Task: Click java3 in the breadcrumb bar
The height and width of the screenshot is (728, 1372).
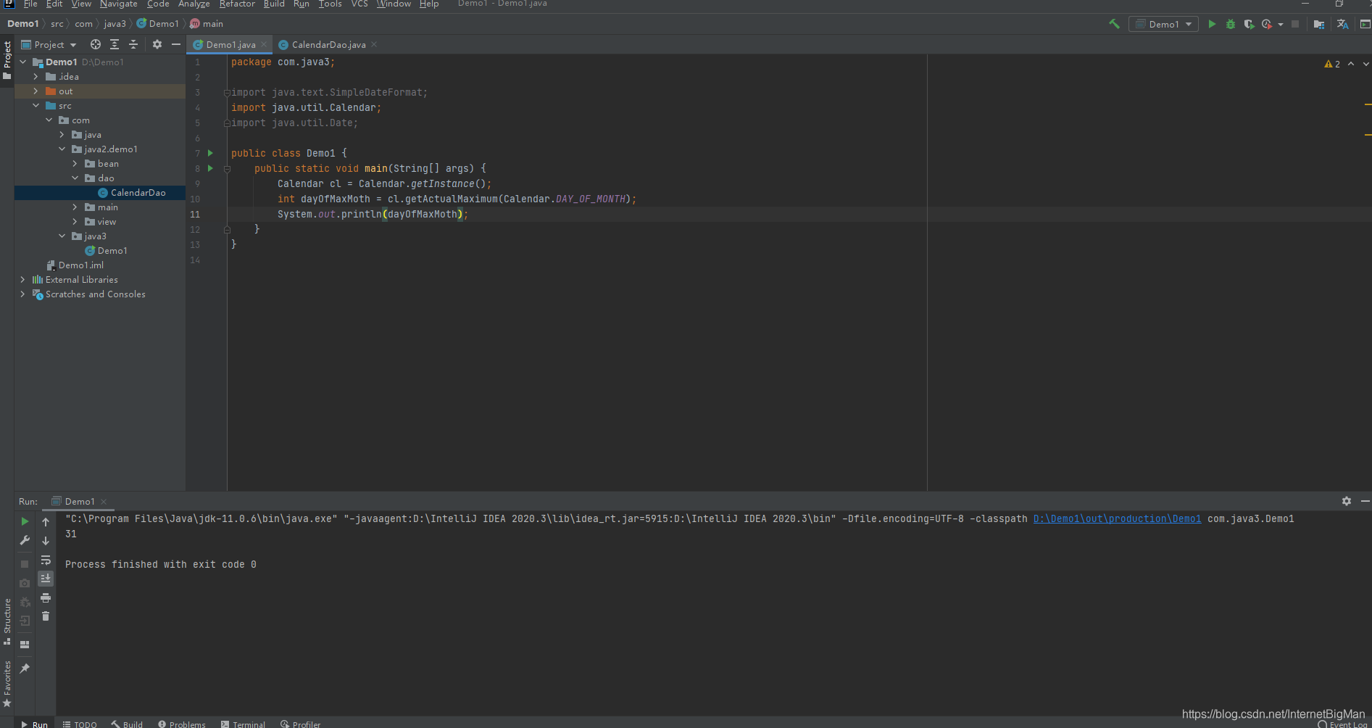Action: pyautogui.click(x=115, y=24)
